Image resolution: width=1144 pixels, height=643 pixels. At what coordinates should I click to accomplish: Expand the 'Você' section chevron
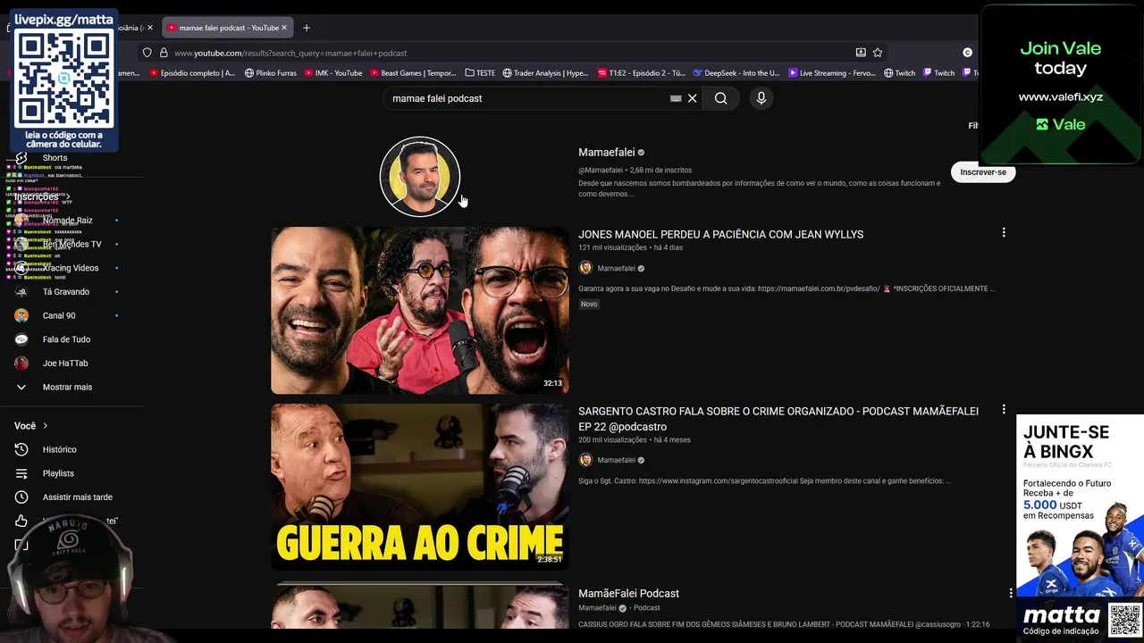click(x=46, y=426)
